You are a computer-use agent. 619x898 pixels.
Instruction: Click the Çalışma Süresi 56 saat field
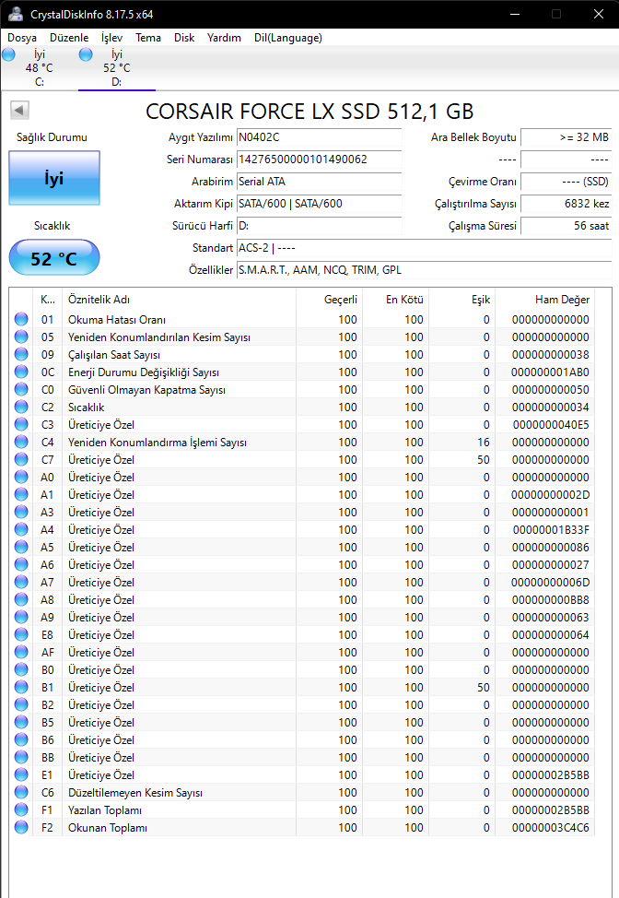point(566,226)
